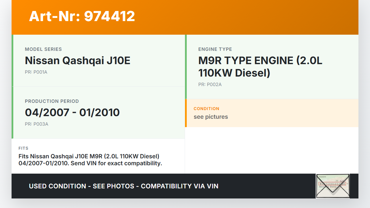The image size is (370, 208).
Task: Select the "Send VIN for exact compatibility" paragraph
Action: 90,160
